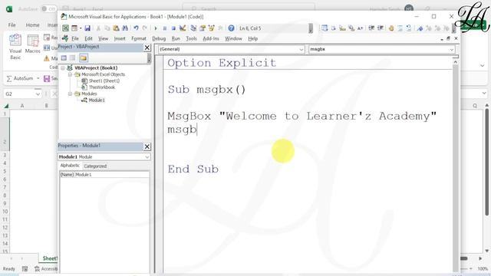Collapse the VBAProject (Book1) tree node
Viewport: 491px width, 276px height.
(63, 68)
